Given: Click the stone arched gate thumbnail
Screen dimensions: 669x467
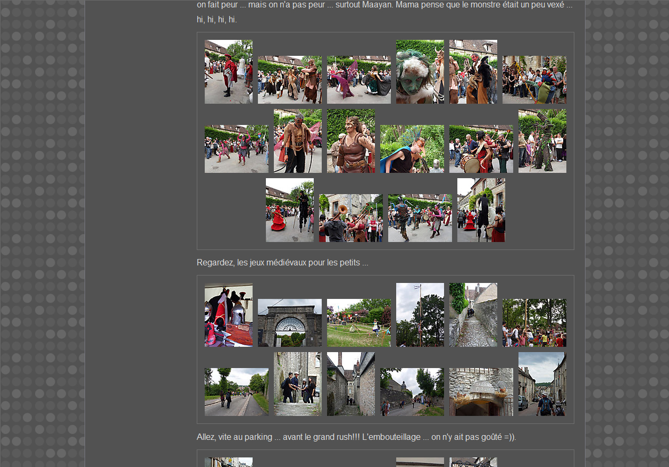Looking at the screenshot, I should click(x=289, y=323).
